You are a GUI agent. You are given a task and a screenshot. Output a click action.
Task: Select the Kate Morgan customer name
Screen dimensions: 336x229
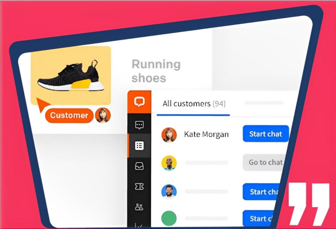(206, 134)
